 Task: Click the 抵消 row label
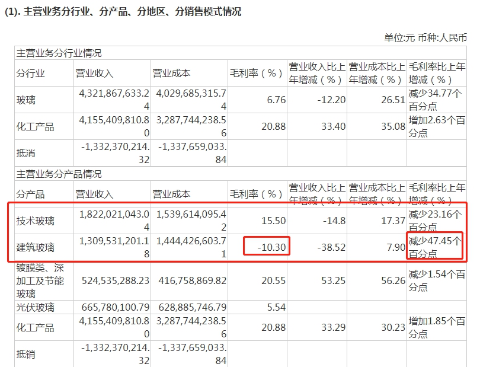coord(26,153)
